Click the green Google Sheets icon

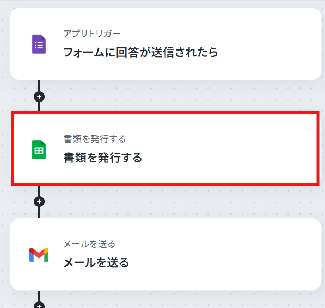click(39, 149)
